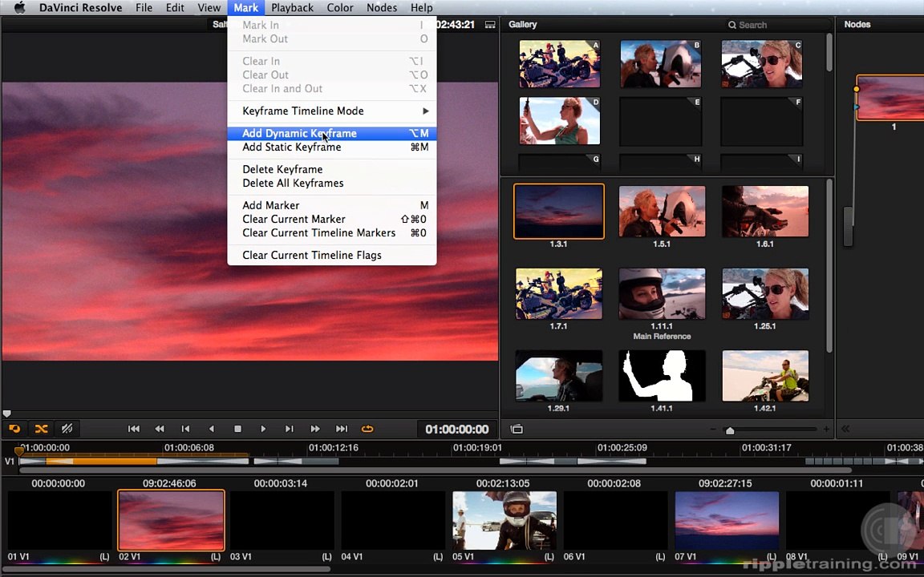Collapse nodes panel with double-arrow icon

pyautogui.click(x=845, y=429)
